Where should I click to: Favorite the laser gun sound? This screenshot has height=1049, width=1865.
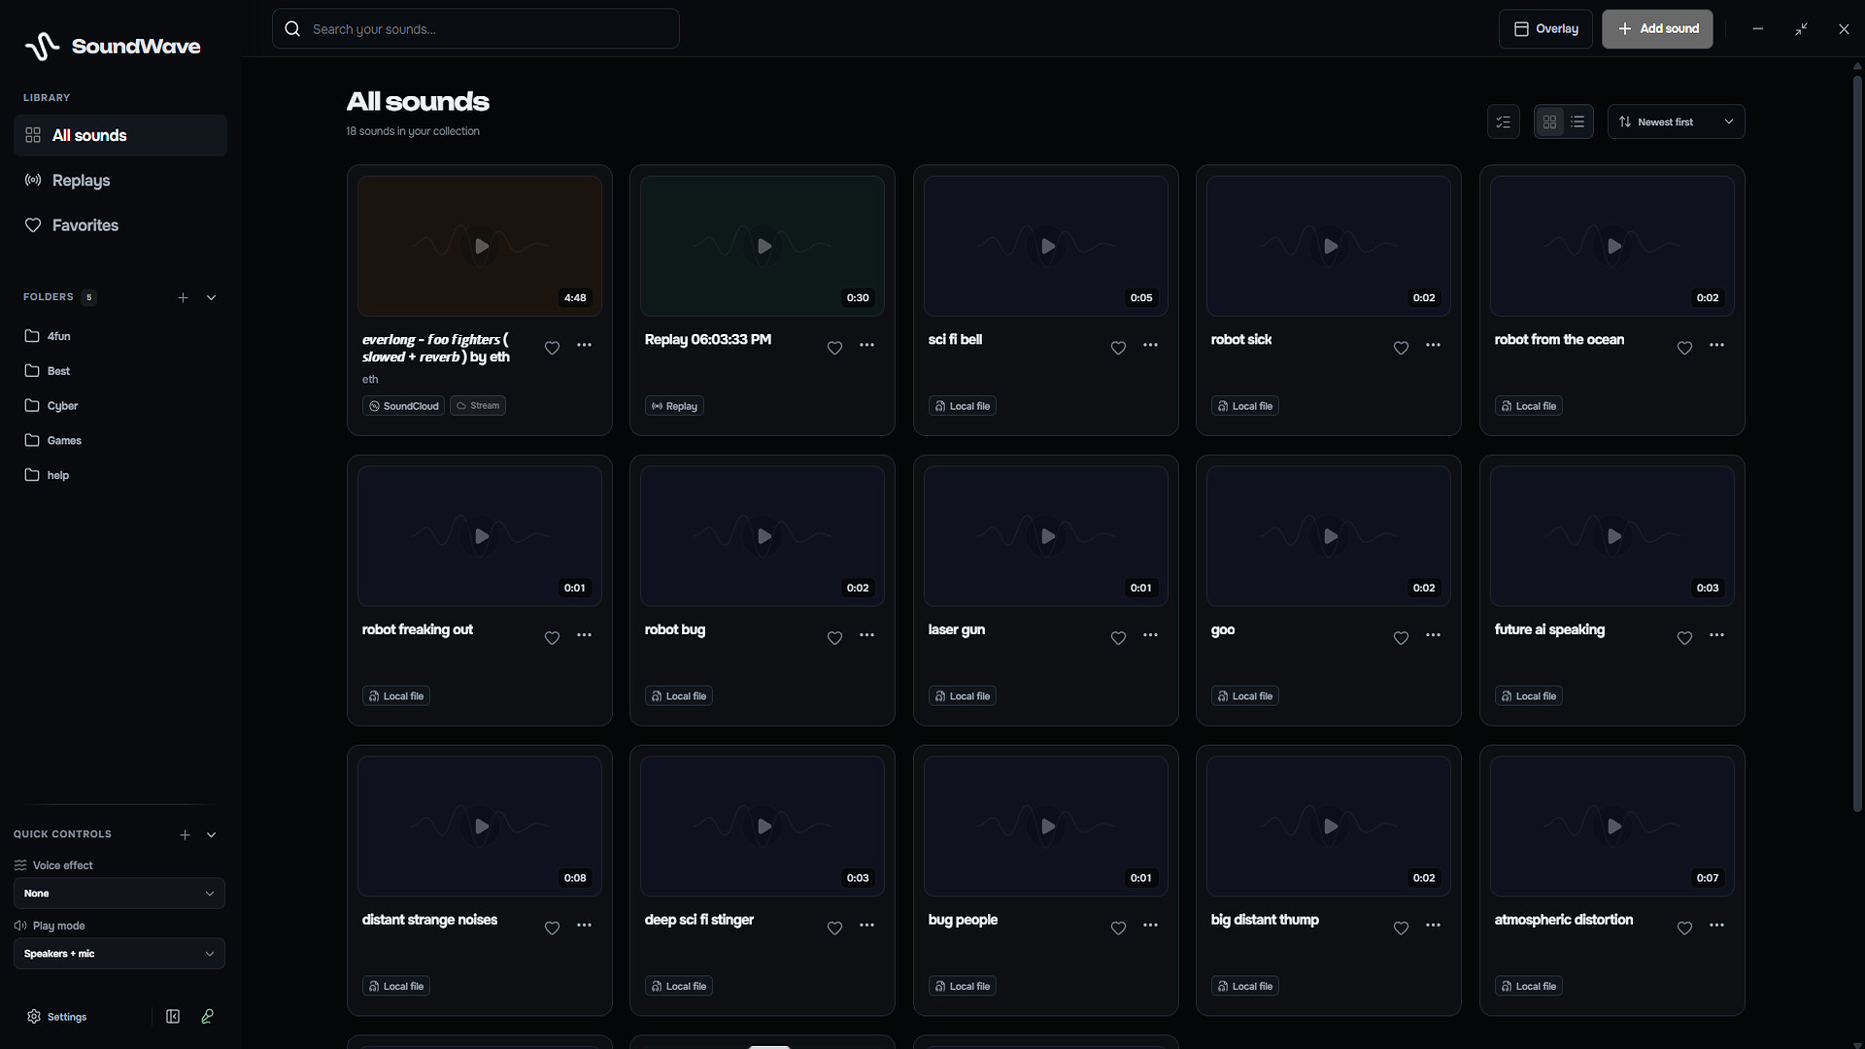click(x=1118, y=638)
